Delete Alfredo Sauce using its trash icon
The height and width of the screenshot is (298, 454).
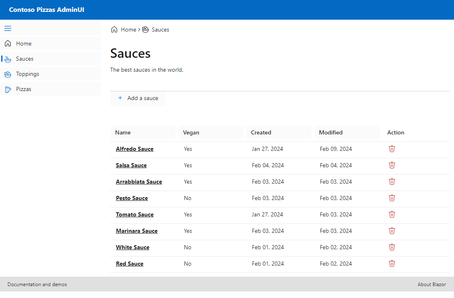pos(392,149)
